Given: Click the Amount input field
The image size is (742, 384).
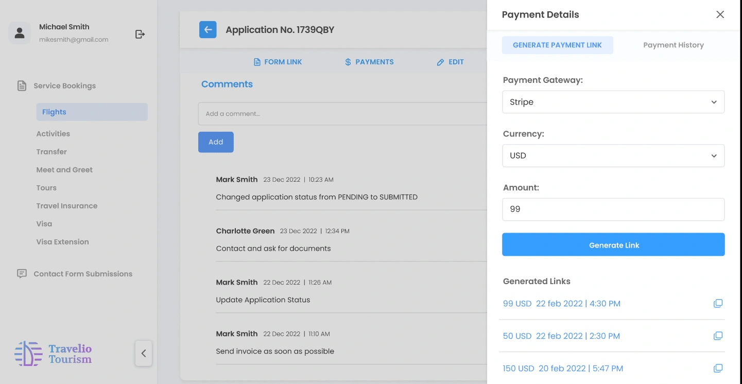Looking at the screenshot, I should pos(613,210).
